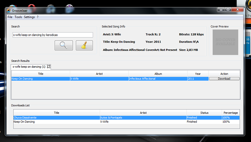The image size is (251, 142).
Task: Click Finished status of Keep On Dancing download
Action: 204,122
